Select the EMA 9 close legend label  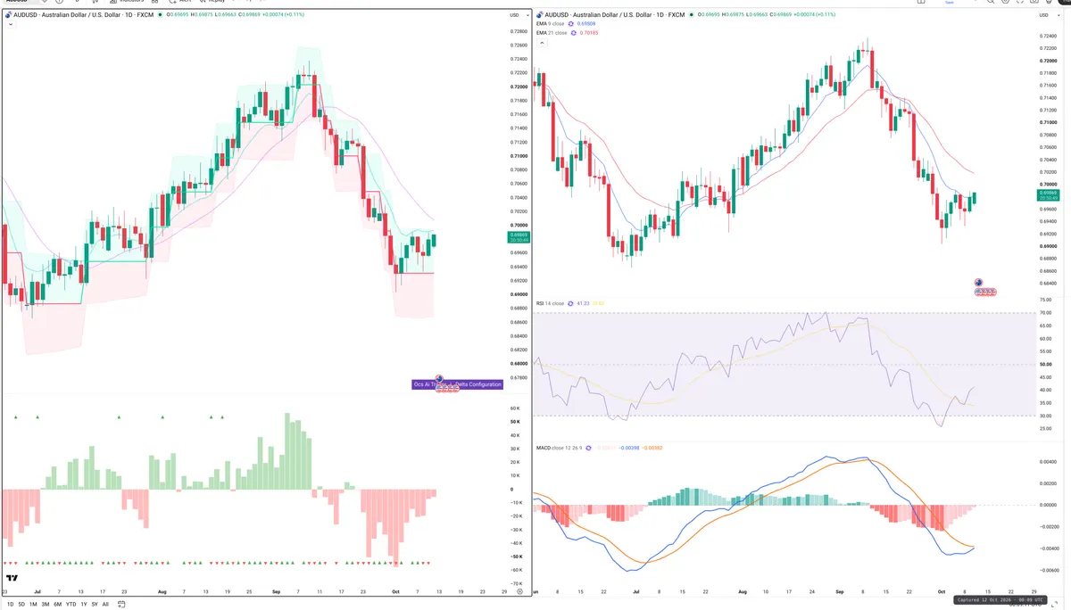pyautogui.click(x=551, y=24)
